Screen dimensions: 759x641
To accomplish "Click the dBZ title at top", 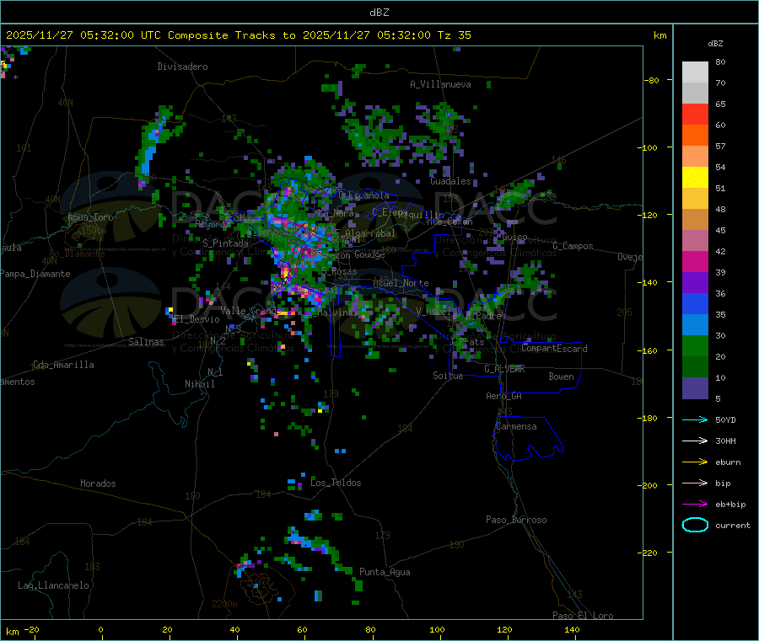I will tap(379, 13).
